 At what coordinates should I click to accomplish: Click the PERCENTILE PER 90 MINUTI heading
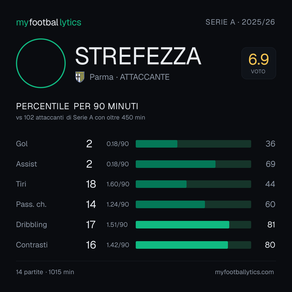(77, 106)
